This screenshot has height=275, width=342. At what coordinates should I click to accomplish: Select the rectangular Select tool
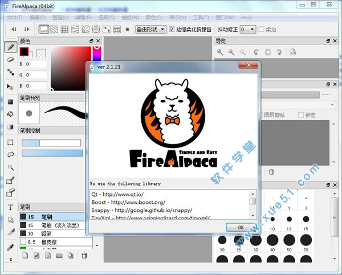coord(10,142)
